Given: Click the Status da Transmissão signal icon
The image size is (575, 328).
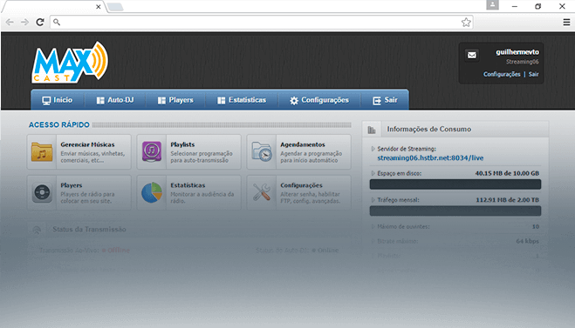Looking at the screenshot, I should [37, 230].
